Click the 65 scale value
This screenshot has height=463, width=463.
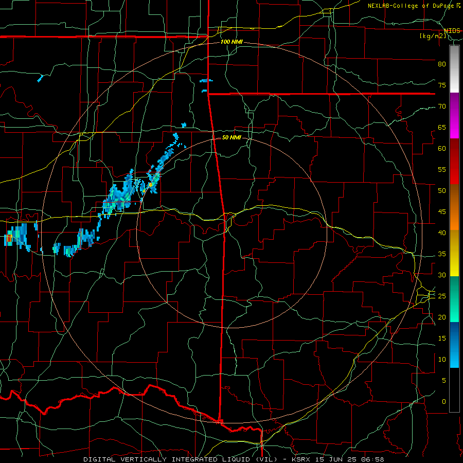442,127
